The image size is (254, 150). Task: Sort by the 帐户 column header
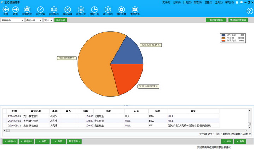(109, 111)
